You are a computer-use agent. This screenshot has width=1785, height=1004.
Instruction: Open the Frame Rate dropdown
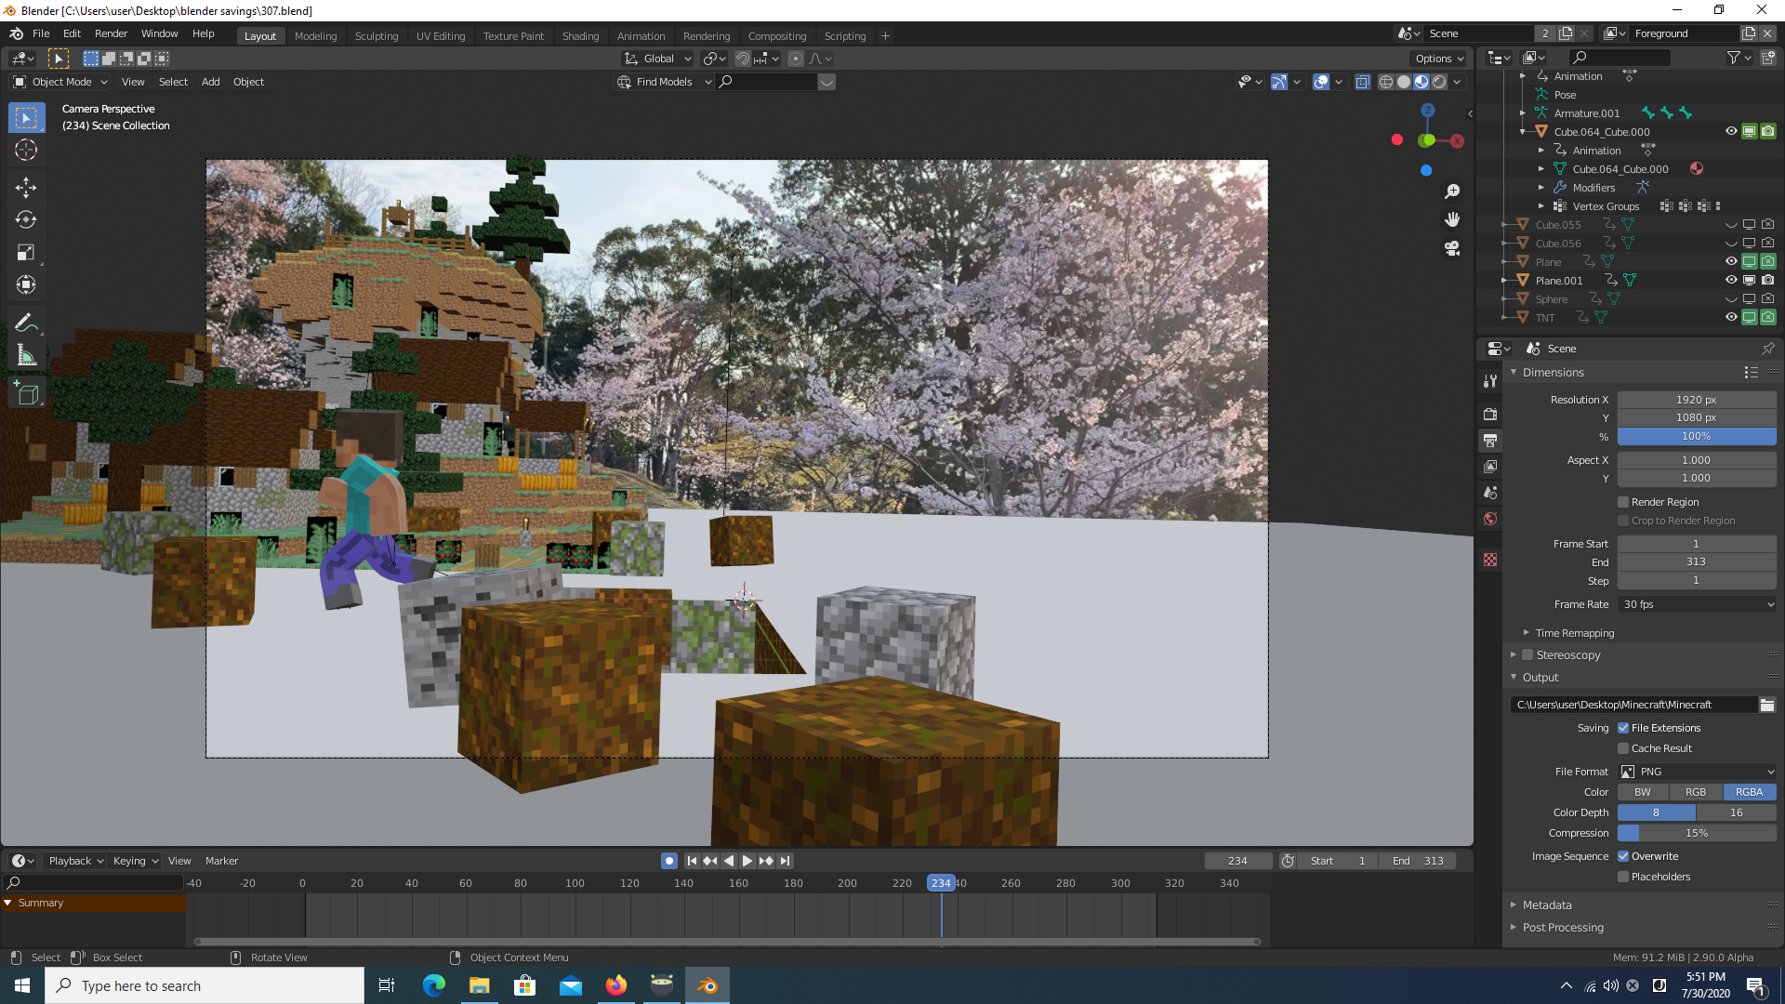tap(1697, 604)
